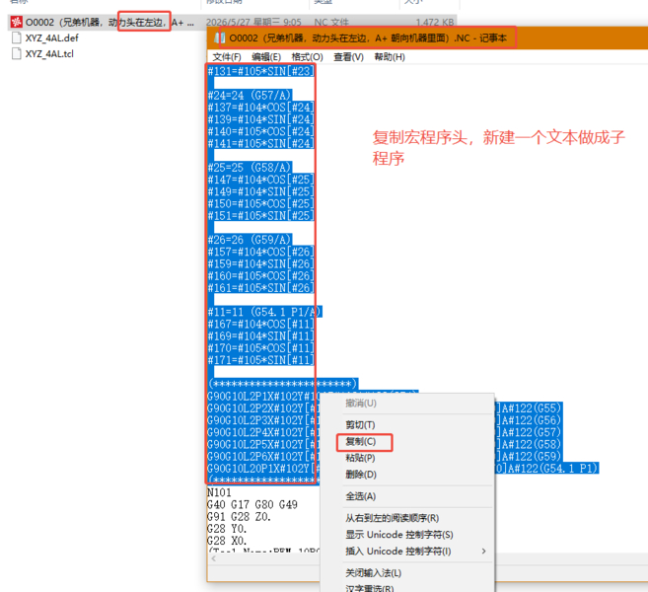The height and width of the screenshot is (592, 648).
Task: Click the red NC file icon for O0002
Action: click(x=17, y=22)
